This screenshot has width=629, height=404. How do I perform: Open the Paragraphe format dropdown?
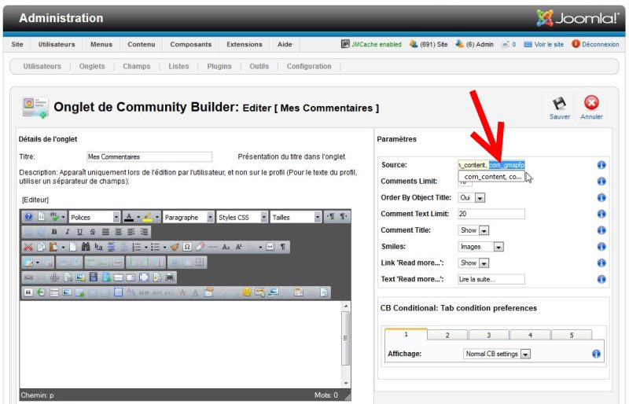point(188,217)
